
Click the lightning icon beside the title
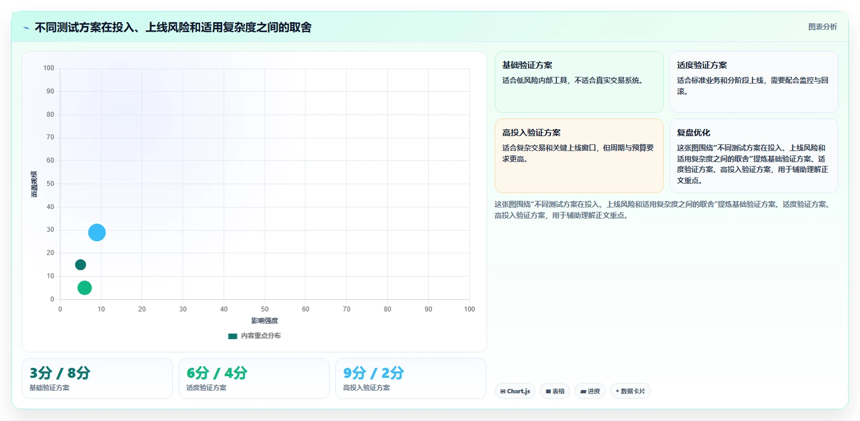[x=26, y=27]
